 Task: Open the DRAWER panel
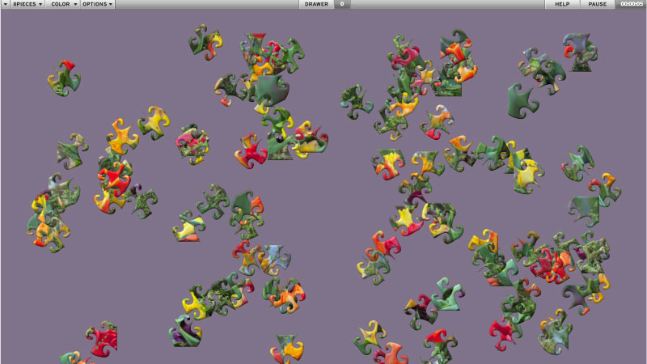(316, 4)
